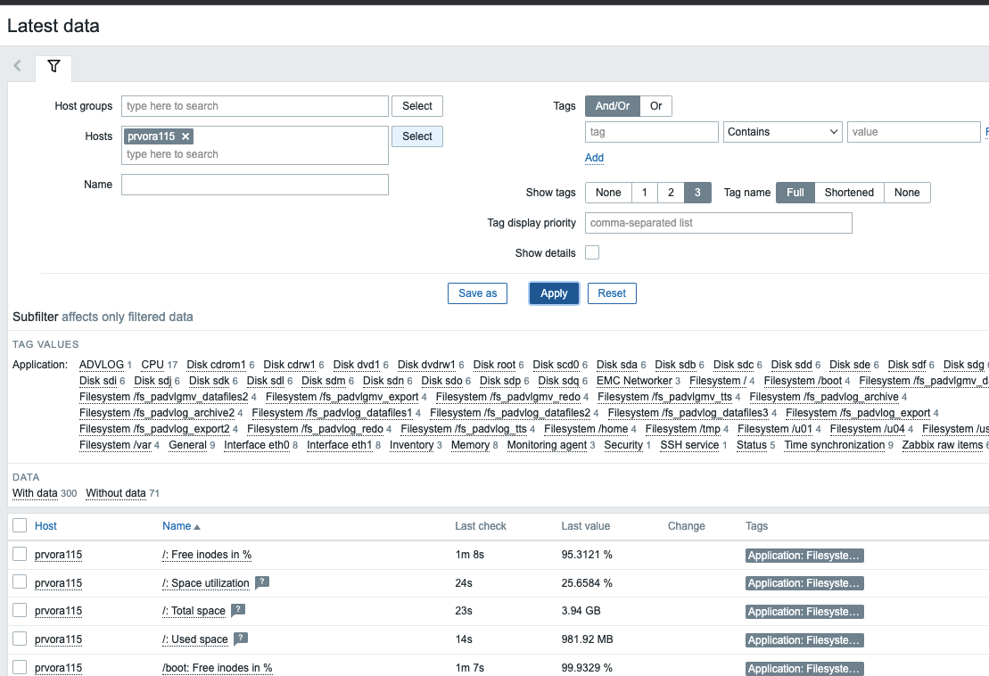Click the back chevron left of the filter tab
Screen dimensions: 989x676
[x=16, y=65]
